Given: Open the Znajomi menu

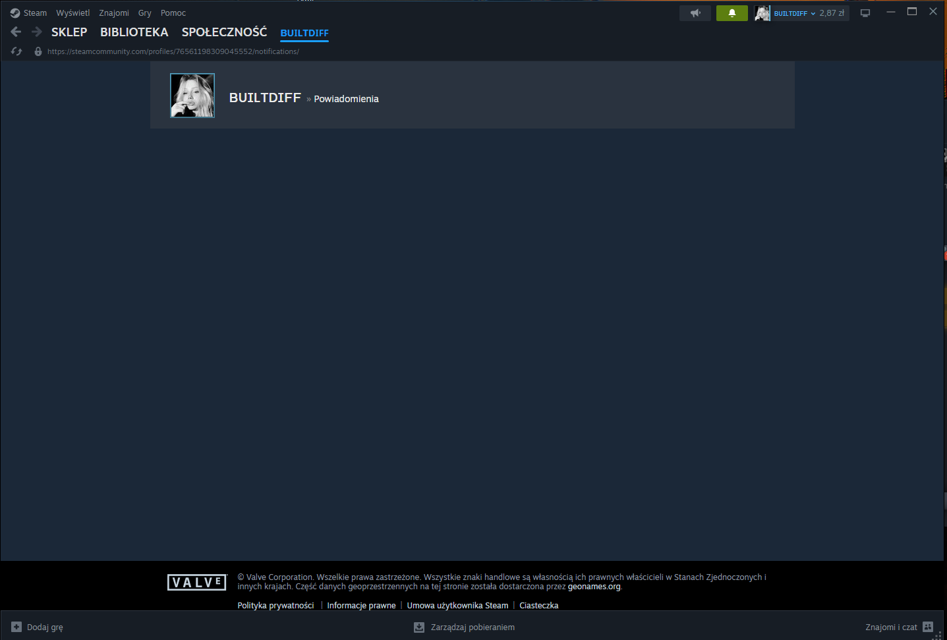Looking at the screenshot, I should coord(114,13).
